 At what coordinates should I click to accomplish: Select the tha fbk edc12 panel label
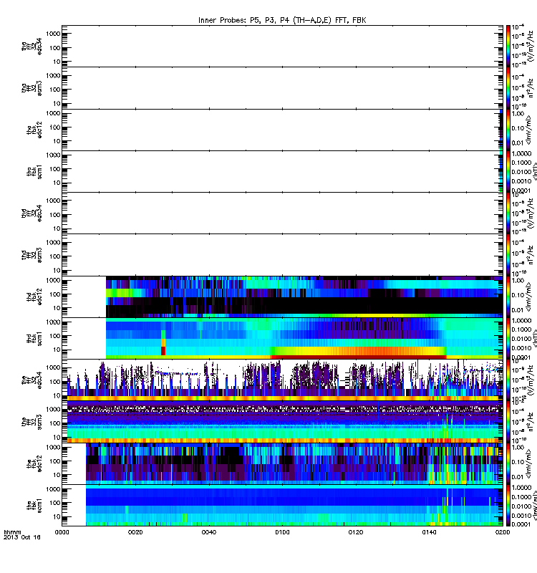click(x=34, y=130)
